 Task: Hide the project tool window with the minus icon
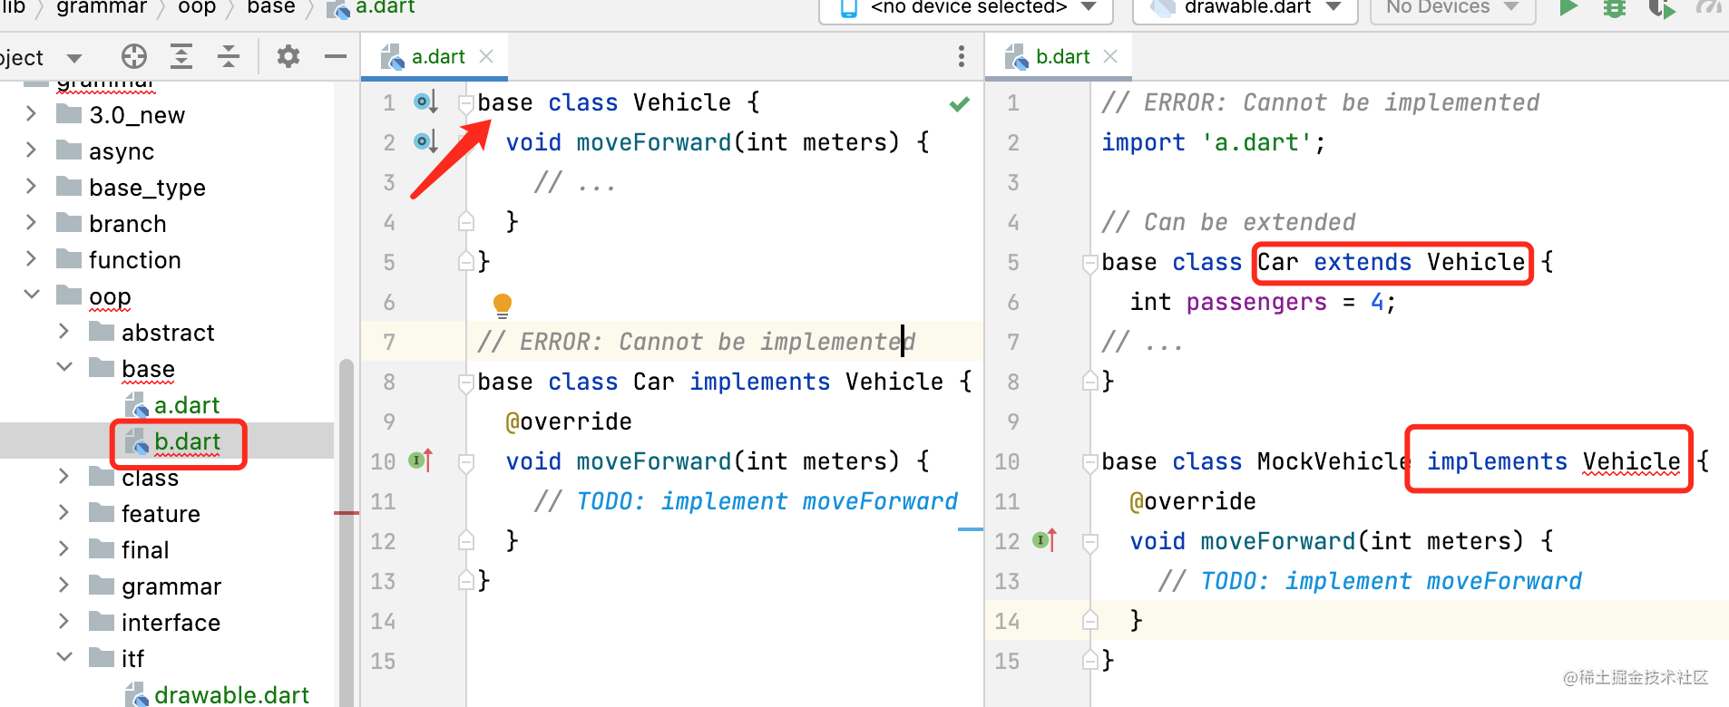(x=336, y=56)
